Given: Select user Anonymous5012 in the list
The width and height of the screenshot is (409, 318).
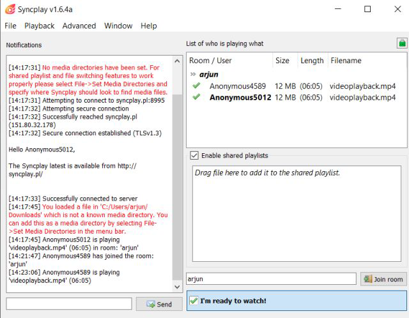Looking at the screenshot, I should click(x=240, y=98).
